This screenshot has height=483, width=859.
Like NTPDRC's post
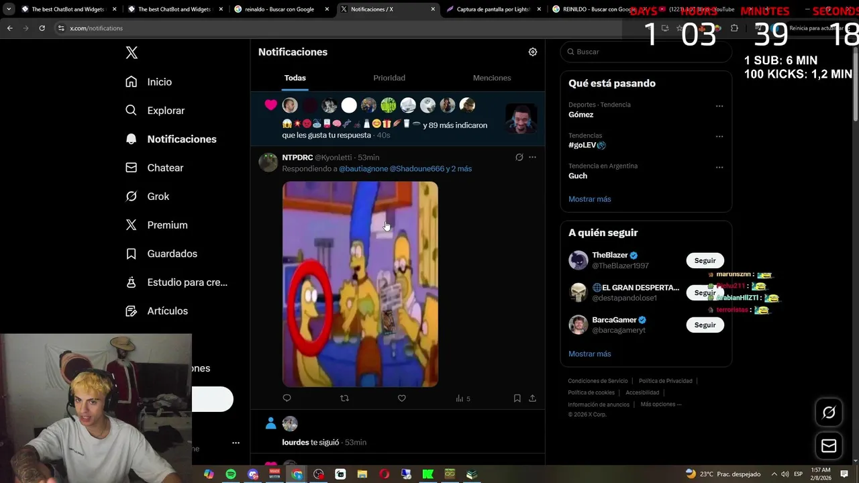[x=401, y=398]
